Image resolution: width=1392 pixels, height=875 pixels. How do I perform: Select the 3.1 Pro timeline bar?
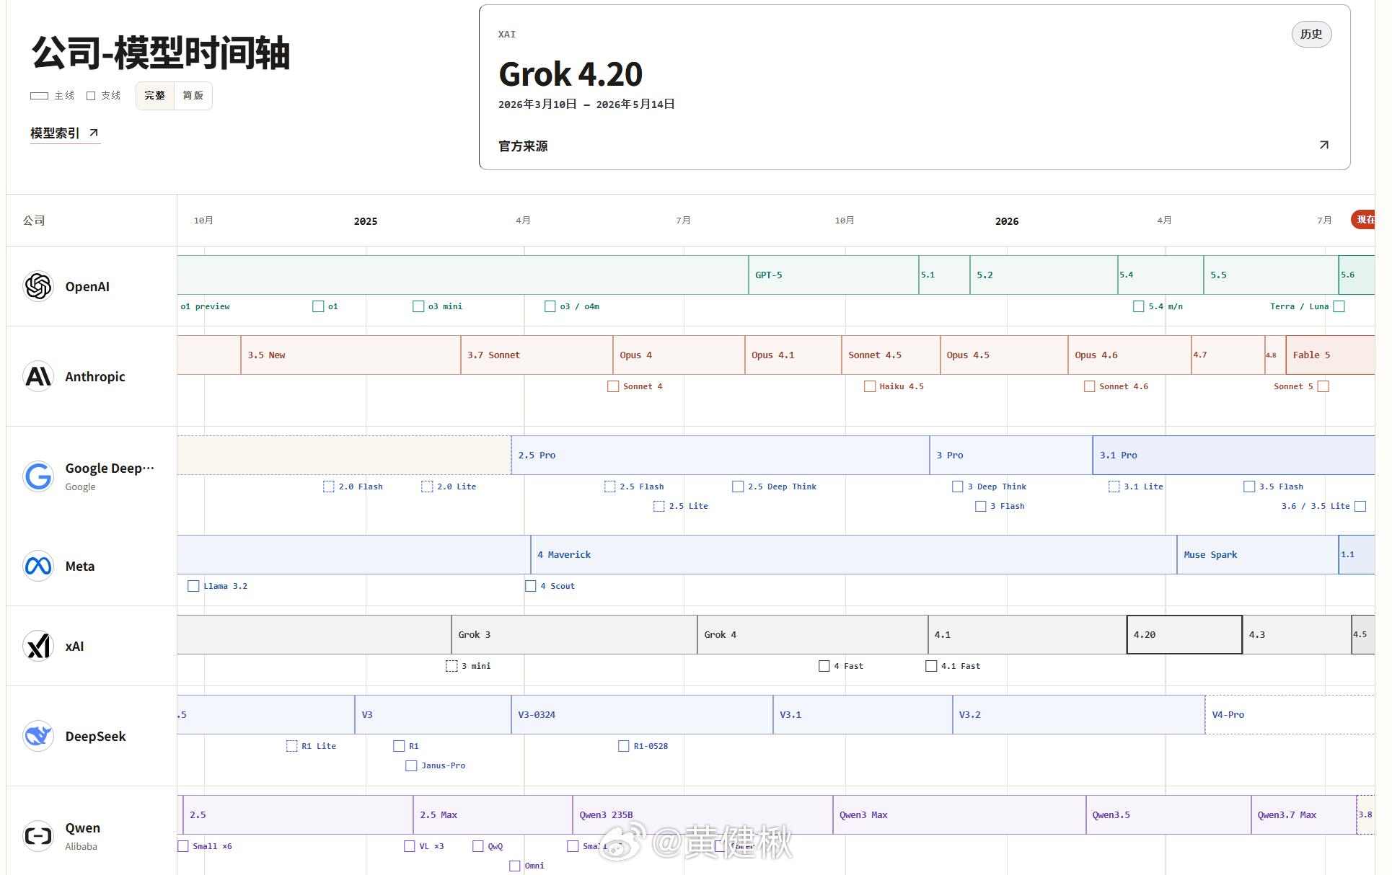coord(1233,455)
